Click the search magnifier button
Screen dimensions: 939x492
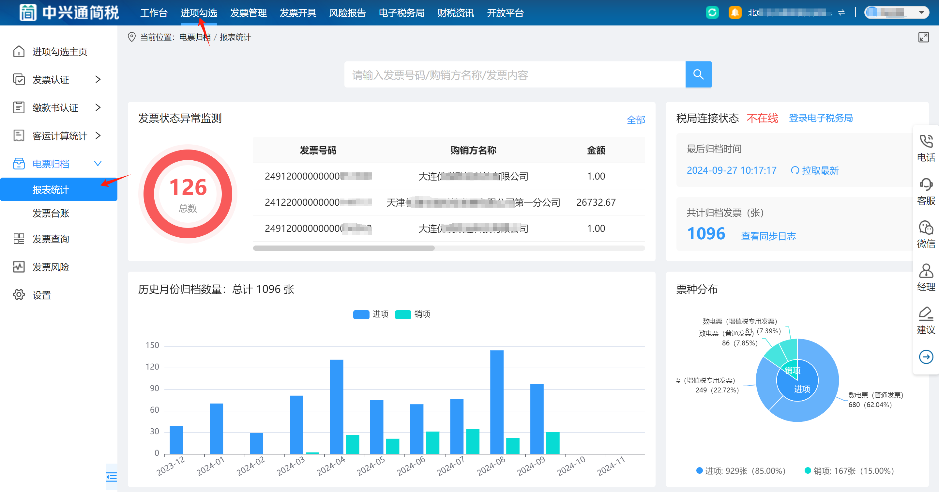click(x=698, y=74)
